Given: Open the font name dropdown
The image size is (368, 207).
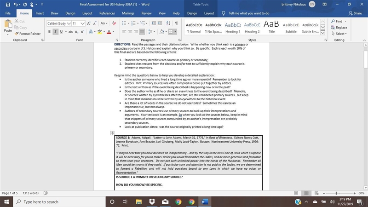Looking at the screenshot, I should (x=69, y=23).
